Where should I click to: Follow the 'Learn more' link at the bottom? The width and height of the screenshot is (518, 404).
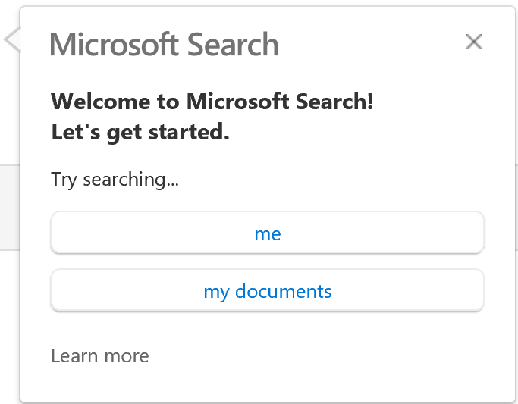pos(100,355)
